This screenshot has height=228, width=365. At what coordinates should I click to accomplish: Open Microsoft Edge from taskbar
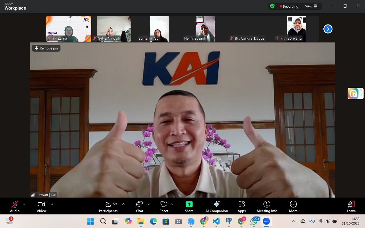[153, 221]
